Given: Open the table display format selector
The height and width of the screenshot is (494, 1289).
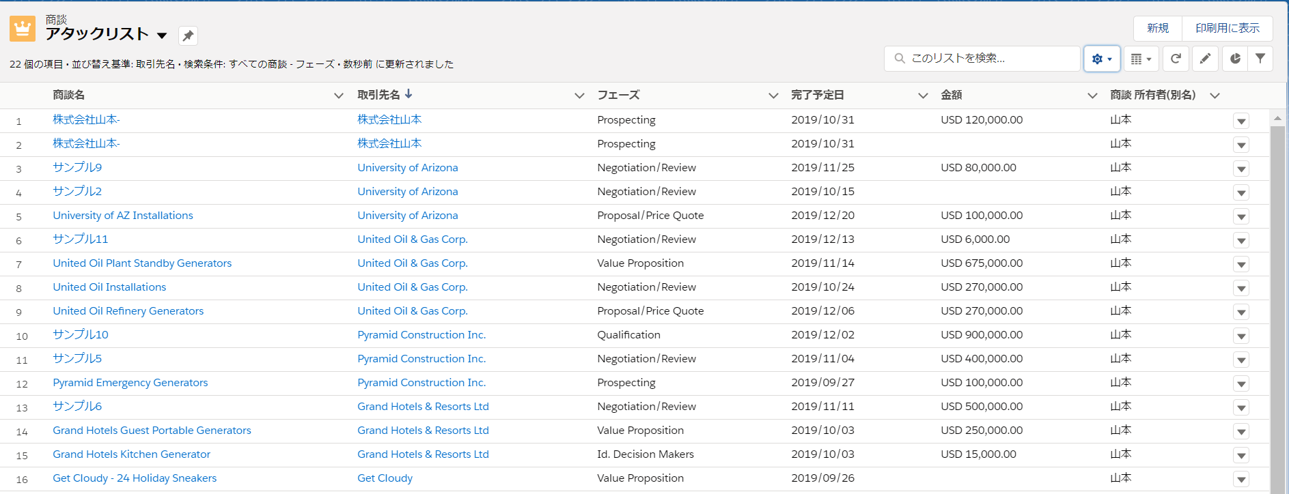Looking at the screenshot, I should tap(1141, 59).
